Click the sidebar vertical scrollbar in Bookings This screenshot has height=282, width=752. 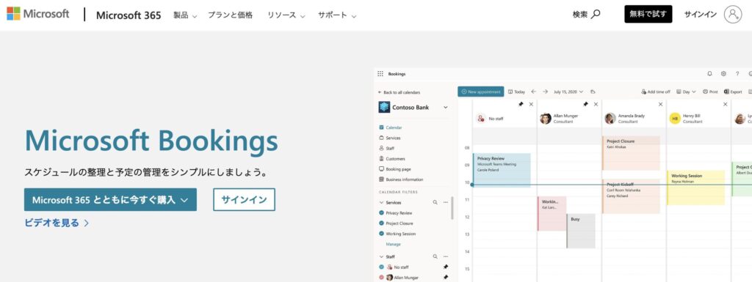(x=452, y=208)
